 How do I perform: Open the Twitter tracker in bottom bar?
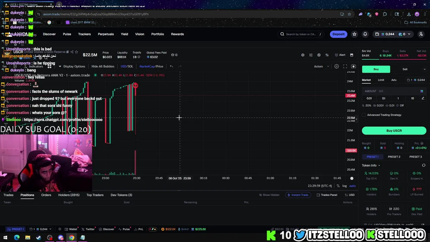88,229
